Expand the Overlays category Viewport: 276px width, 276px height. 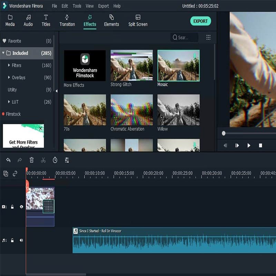click(9, 77)
